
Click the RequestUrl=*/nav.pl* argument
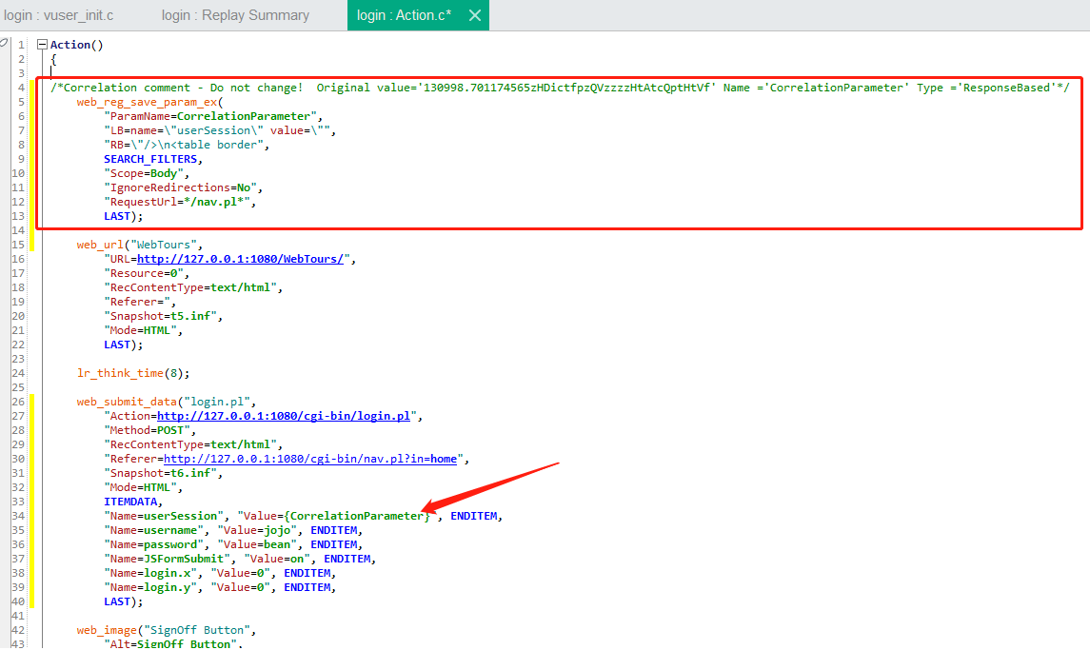(x=179, y=202)
